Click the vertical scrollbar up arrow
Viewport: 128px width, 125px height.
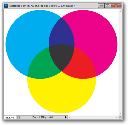tap(120, 11)
